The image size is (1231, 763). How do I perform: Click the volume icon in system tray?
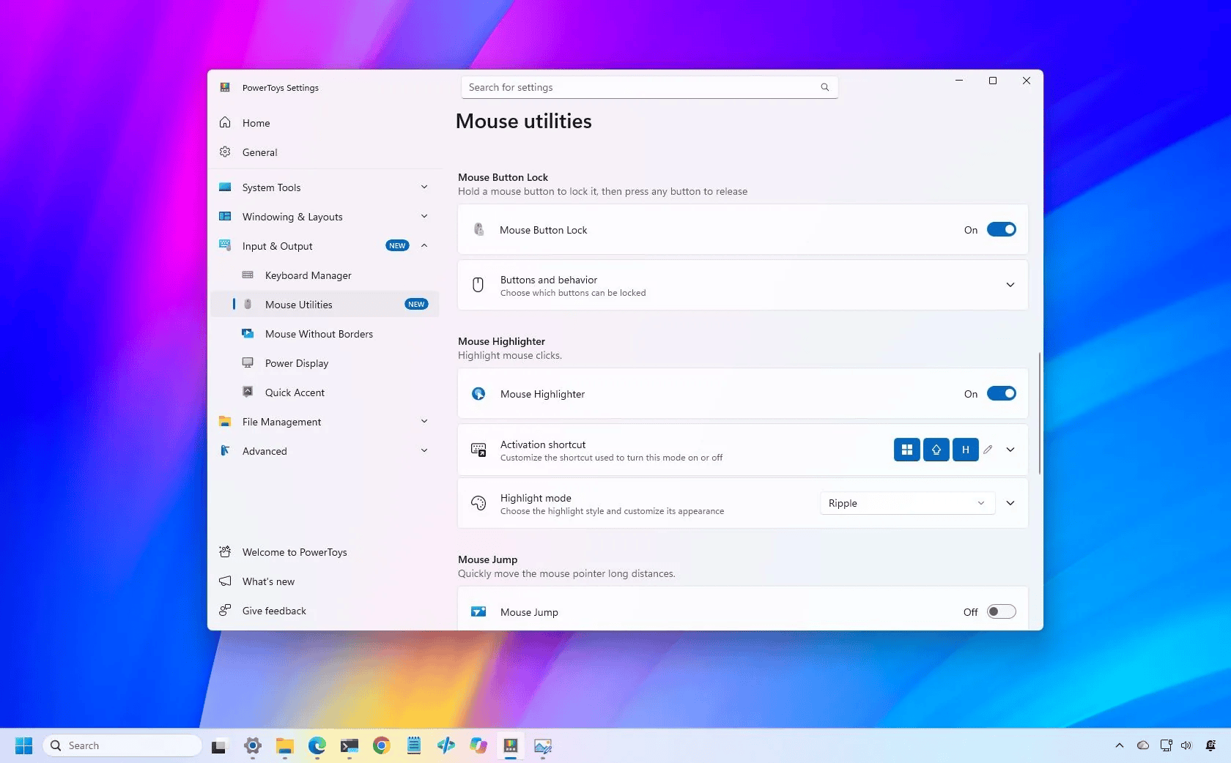click(x=1186, y=745)
